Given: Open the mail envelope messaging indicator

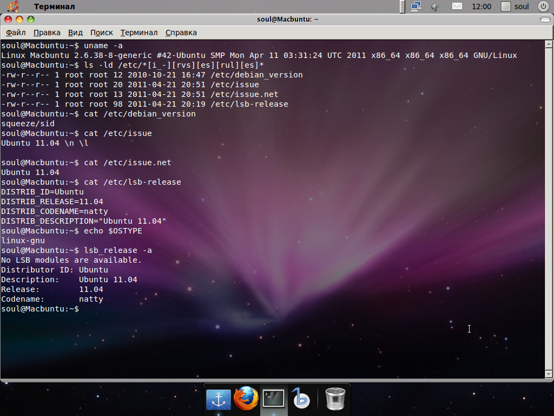Looking at the screenshot, I should pyautogui.click(x=457, y=6).
